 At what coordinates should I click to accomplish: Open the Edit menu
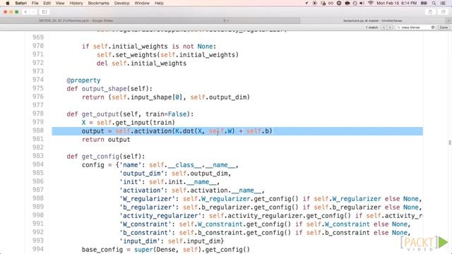click(x=47, y=3)
